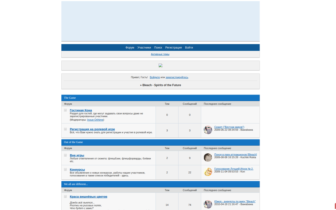The image size is (336, 210).
Task: Select Поиск in the navigation bar
Action: 158,48
